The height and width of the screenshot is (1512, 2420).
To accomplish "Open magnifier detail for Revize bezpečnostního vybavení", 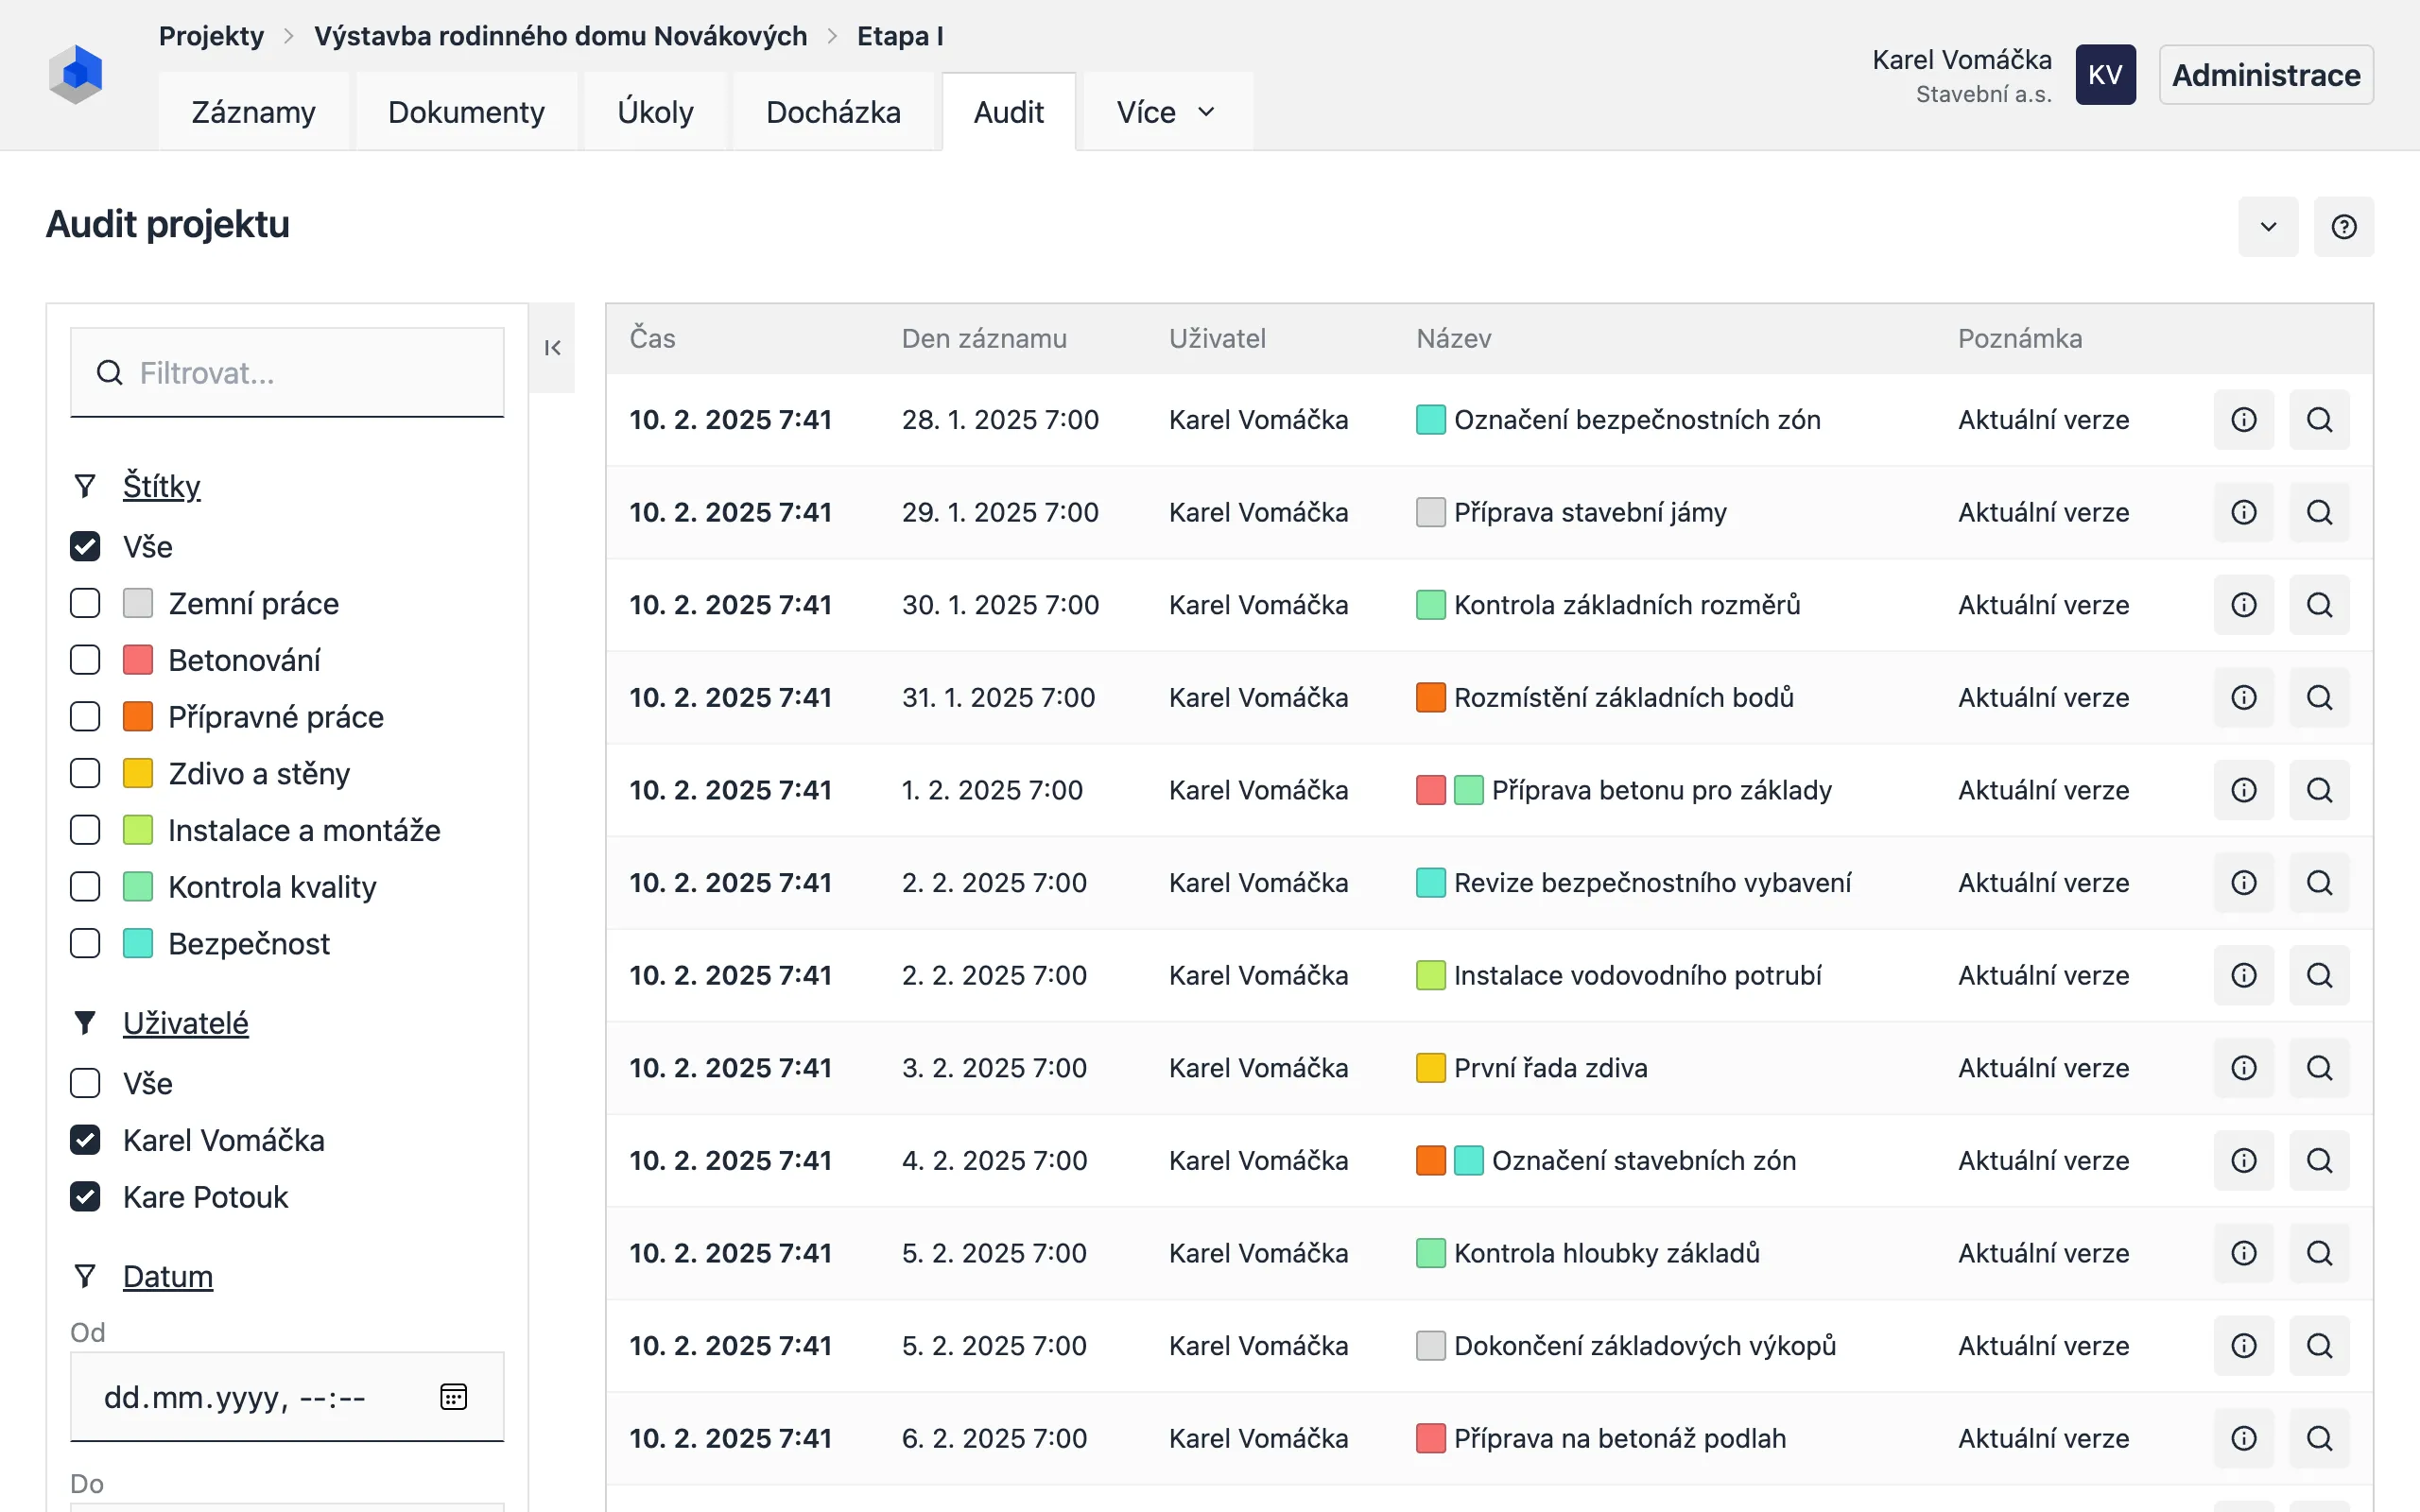I will (x=2319, y=883).
